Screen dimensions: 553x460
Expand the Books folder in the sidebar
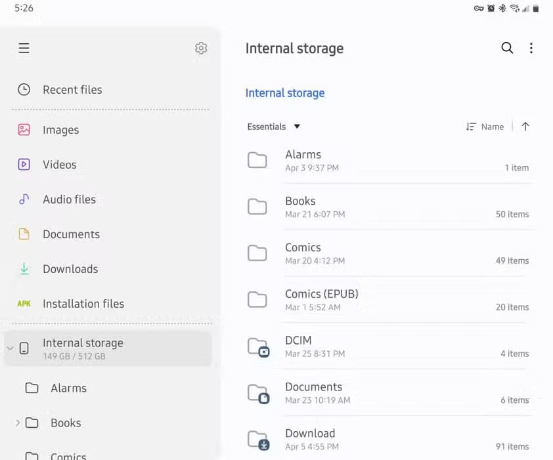click(15, 423)
